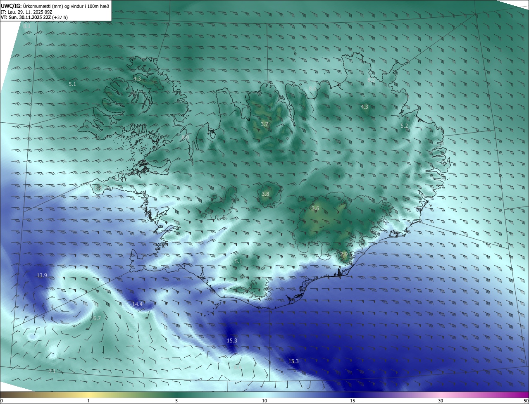529x404 pixels.
Task: Click the 5 tick on the color scale
Action: pos(176,401)
